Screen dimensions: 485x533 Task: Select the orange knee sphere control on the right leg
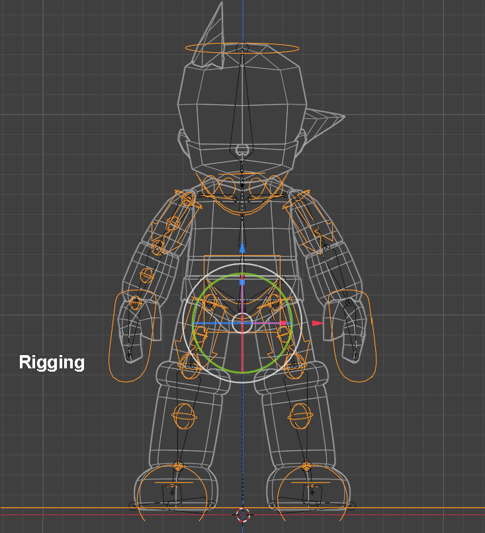tap(300, 416)
